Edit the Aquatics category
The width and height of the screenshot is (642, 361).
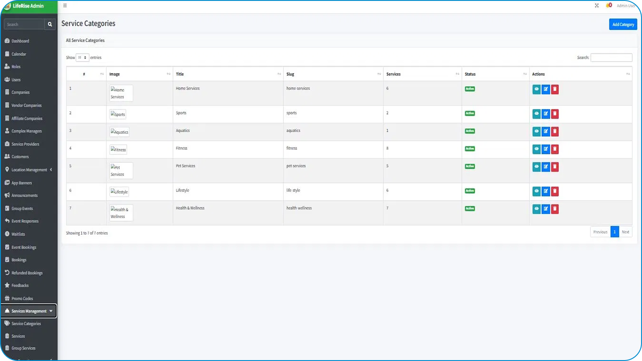(545, 131)
